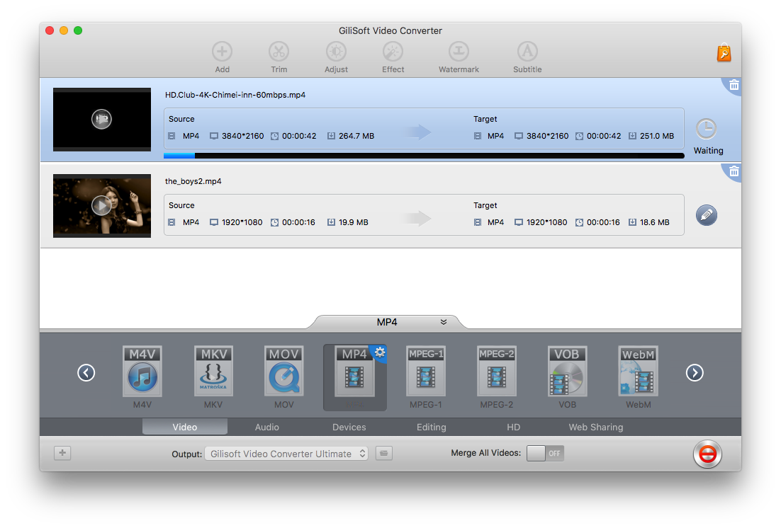Delete the HD.Club video from list
This screenshot has width=781, height=528.
pos(734,85)
